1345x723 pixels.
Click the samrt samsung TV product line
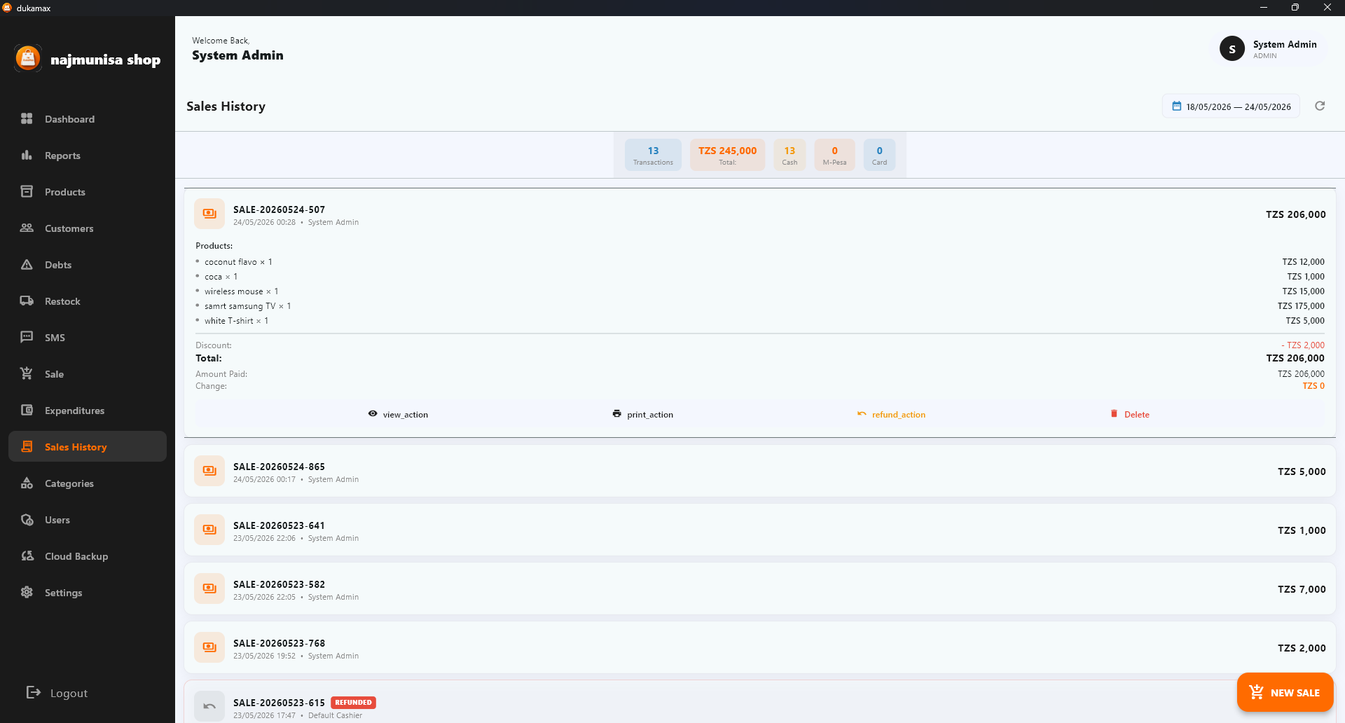[759, 306]
